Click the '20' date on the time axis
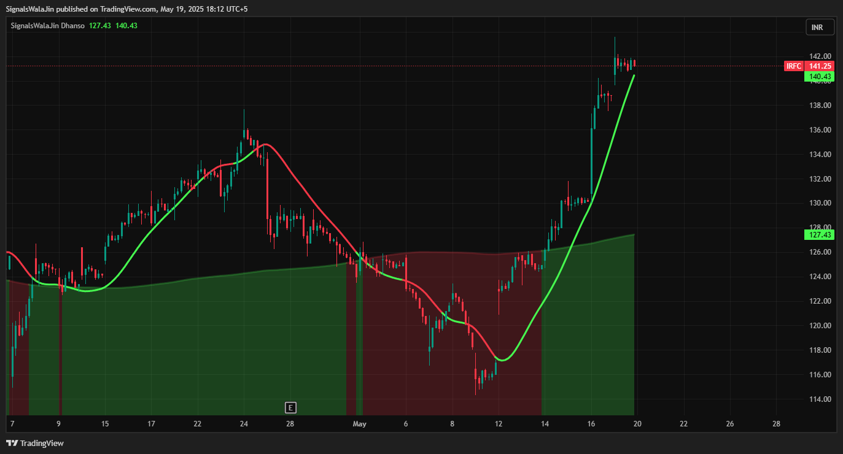The width and height of the screenshot is (843, 454). tap(637, 424)
